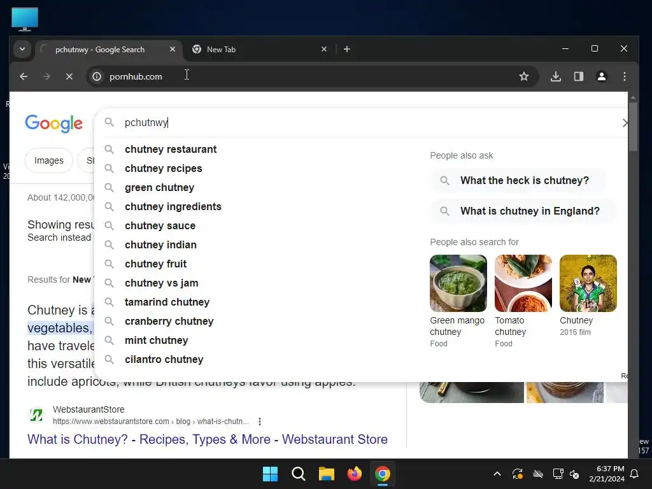This screenshot has width=652, height=489.
Task: Open the desktop monitor shortcut icon
Action: 25,19
